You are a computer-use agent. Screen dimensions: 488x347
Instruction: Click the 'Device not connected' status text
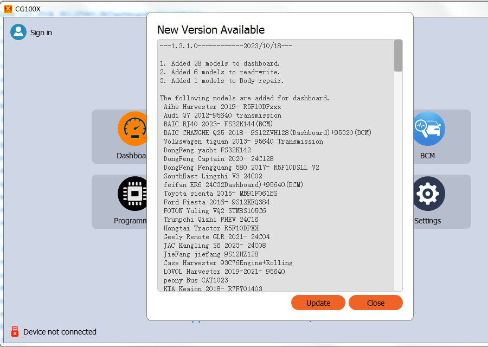(x=60, y=332)
